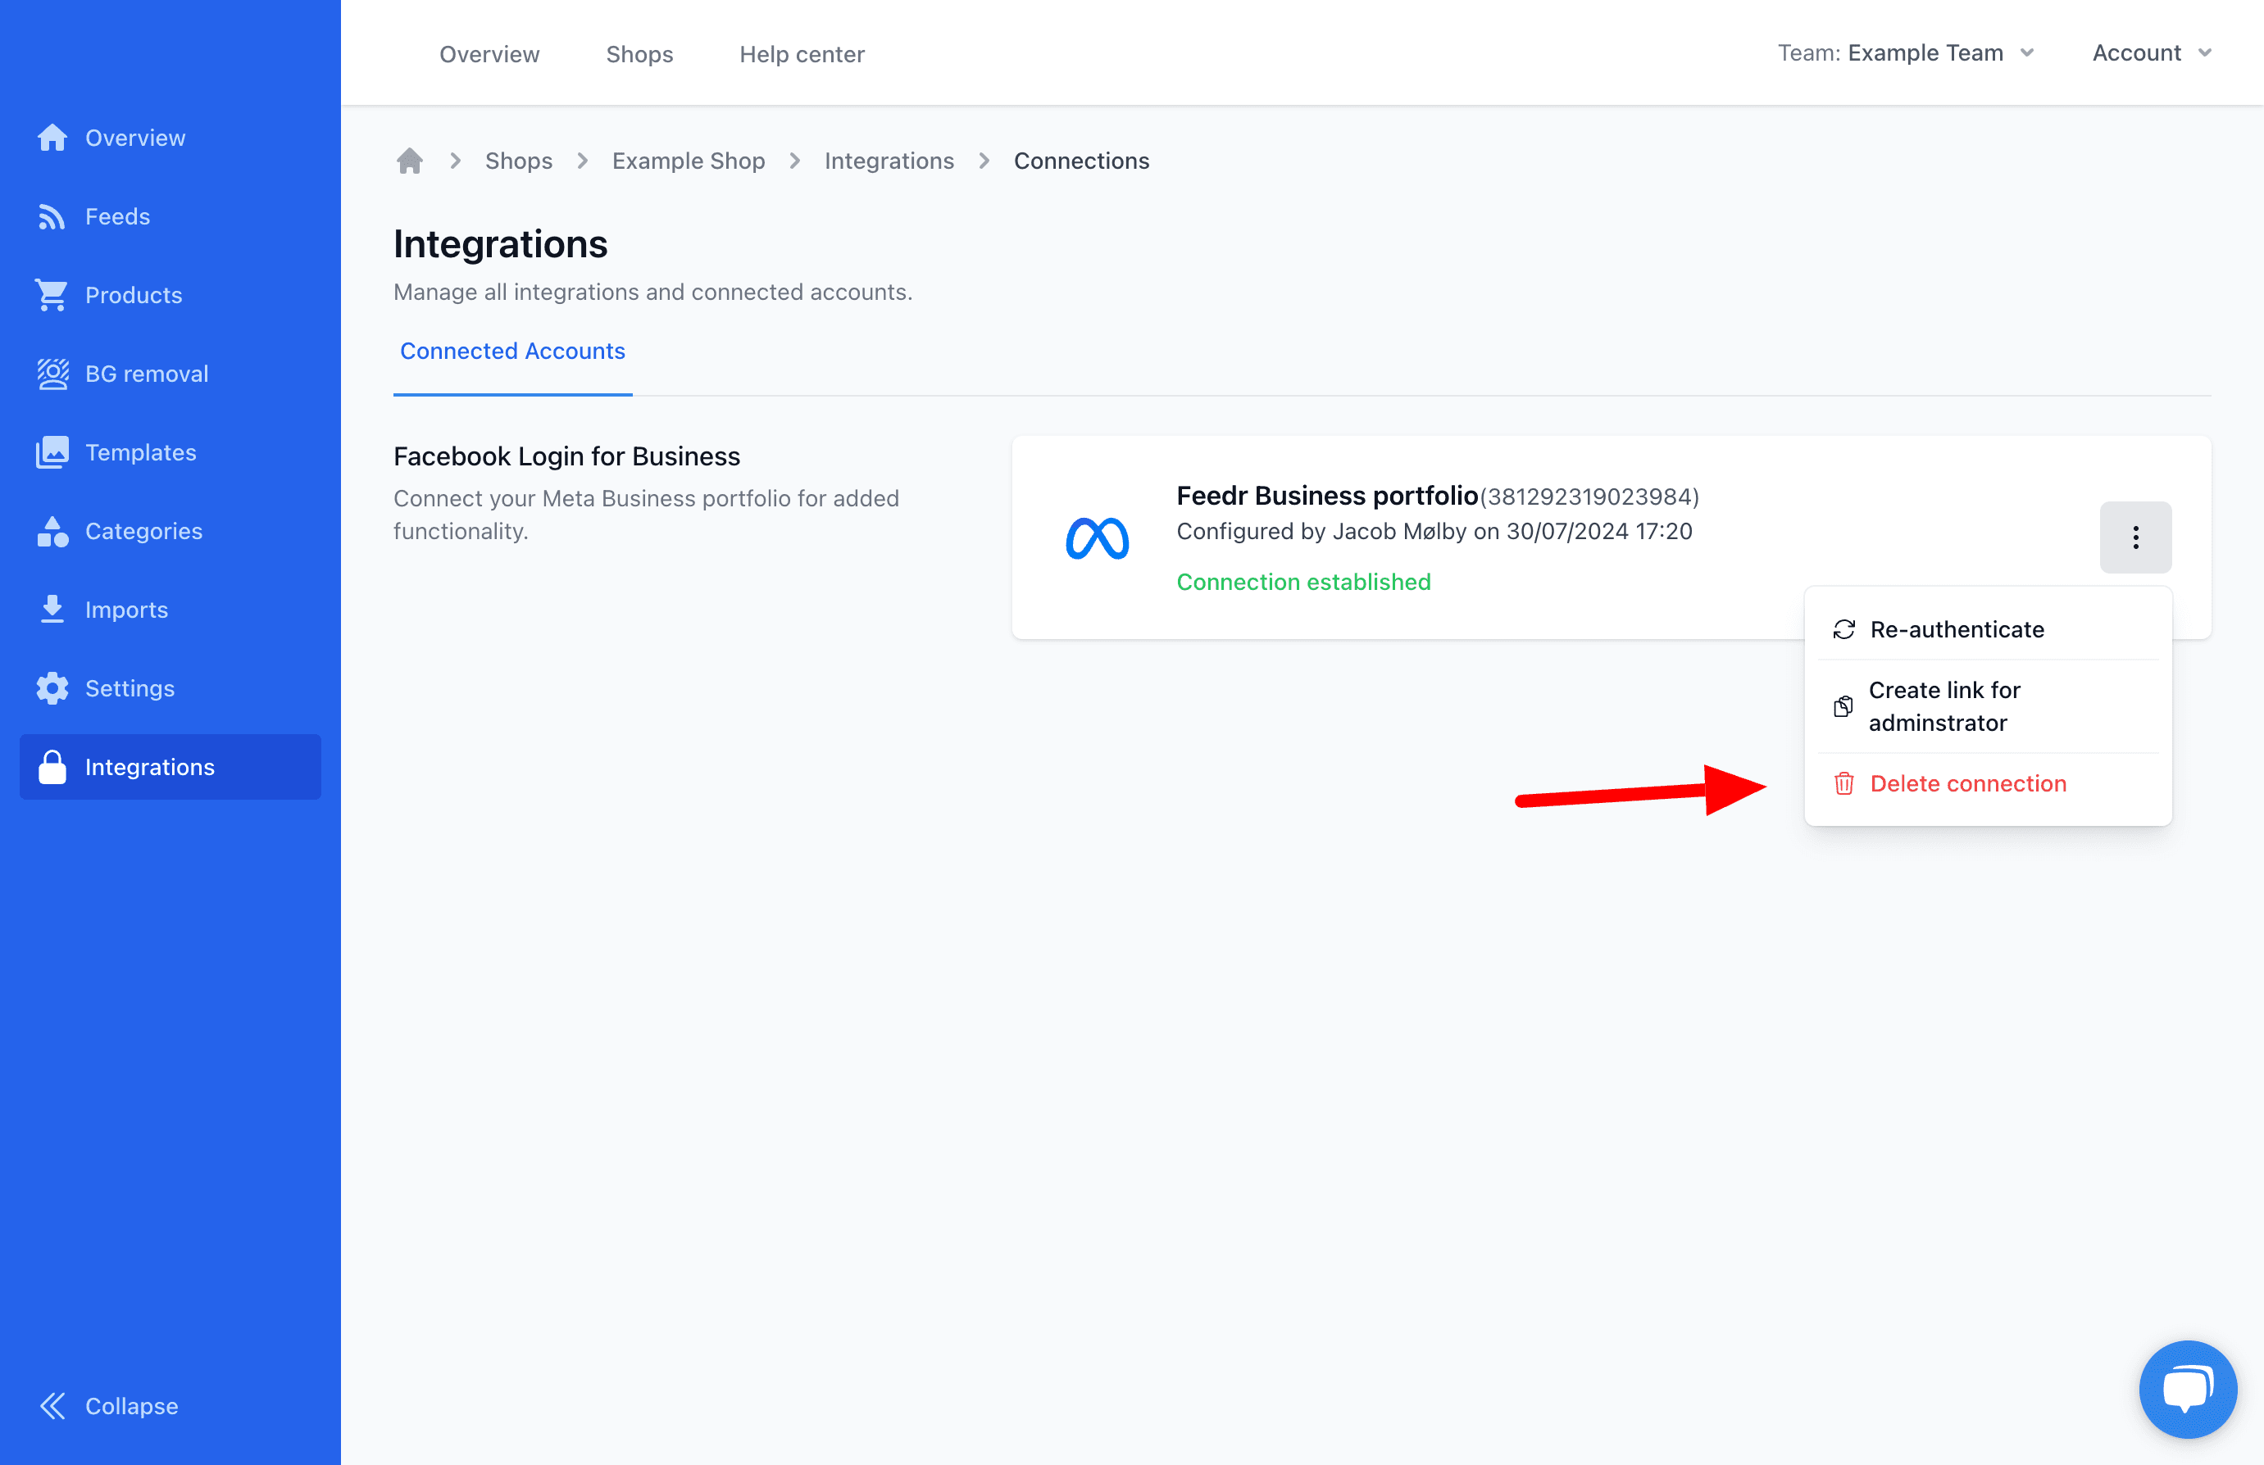Select Create link for administrator
The height and width of the screenshot is (1465, 2264).
(x=1943, y=706)
